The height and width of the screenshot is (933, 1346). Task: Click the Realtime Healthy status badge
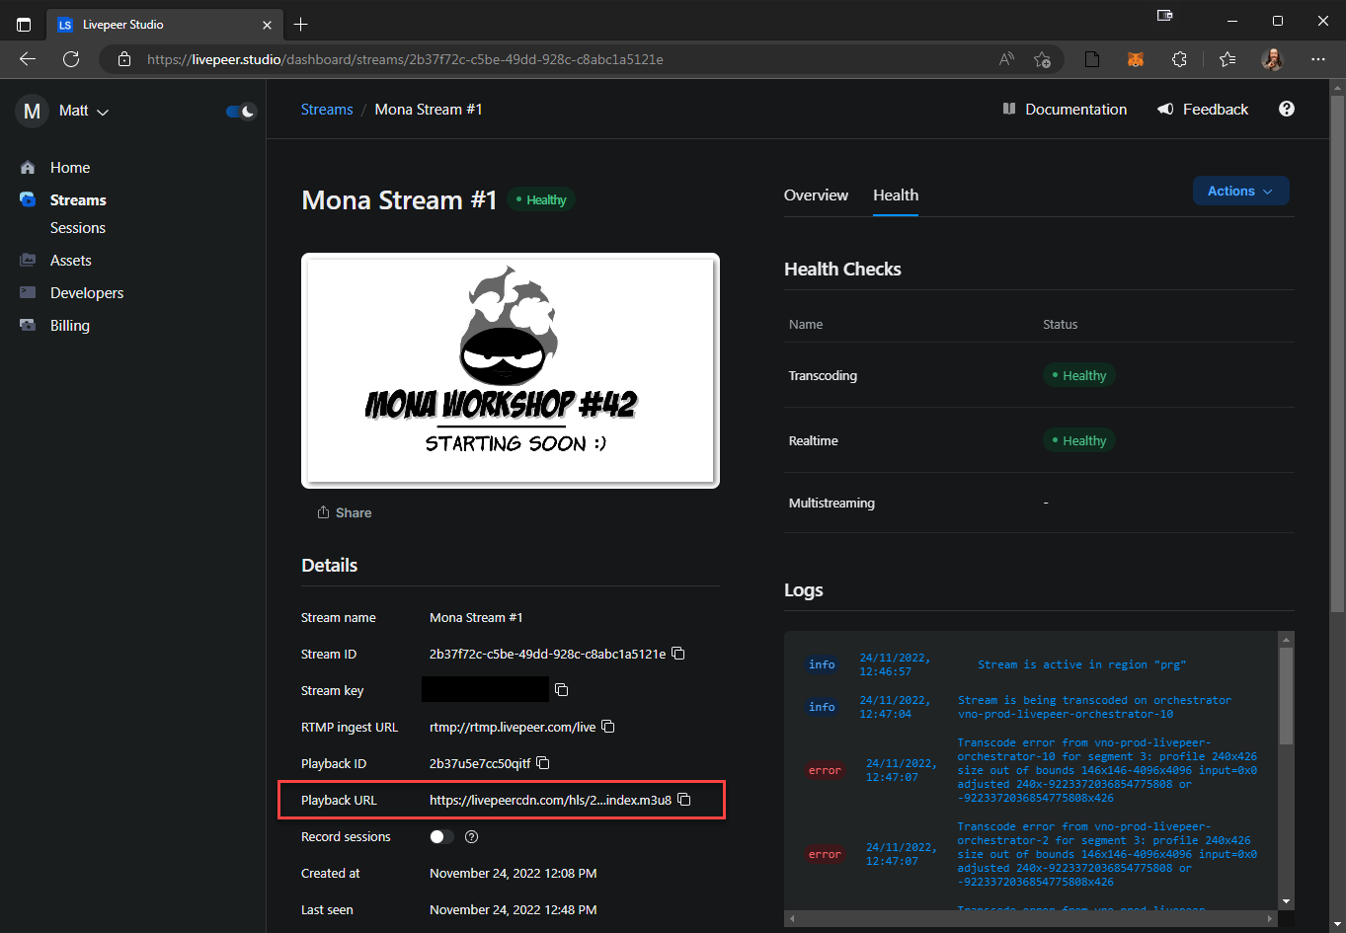click(1078, 440)
